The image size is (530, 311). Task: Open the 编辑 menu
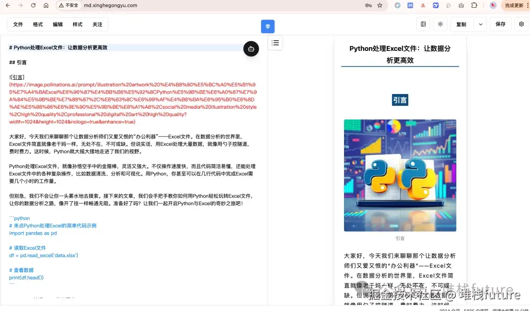point(58,24)
